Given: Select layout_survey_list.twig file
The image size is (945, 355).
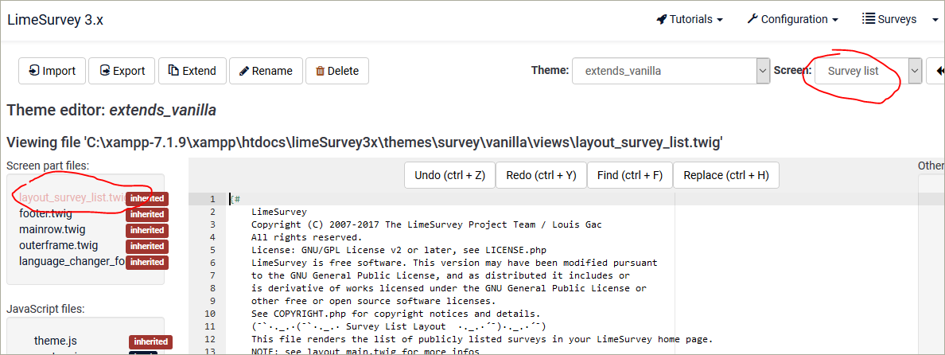Looking at the screenshot, I should (x=72, y=197).
